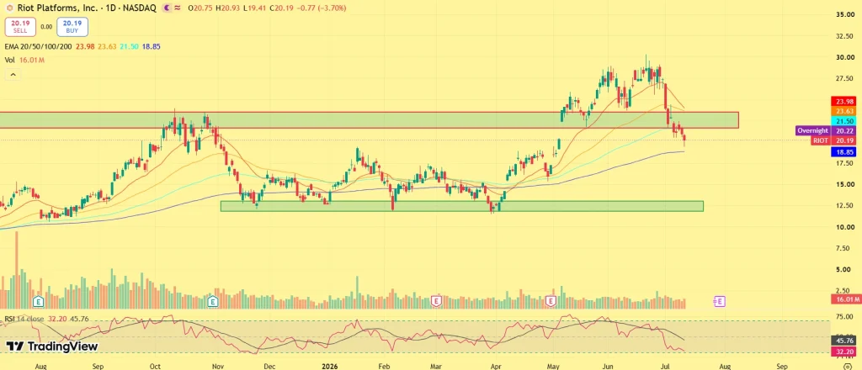
Task: Click the 45.76 RSI scale label
Action: coord(843,341)
